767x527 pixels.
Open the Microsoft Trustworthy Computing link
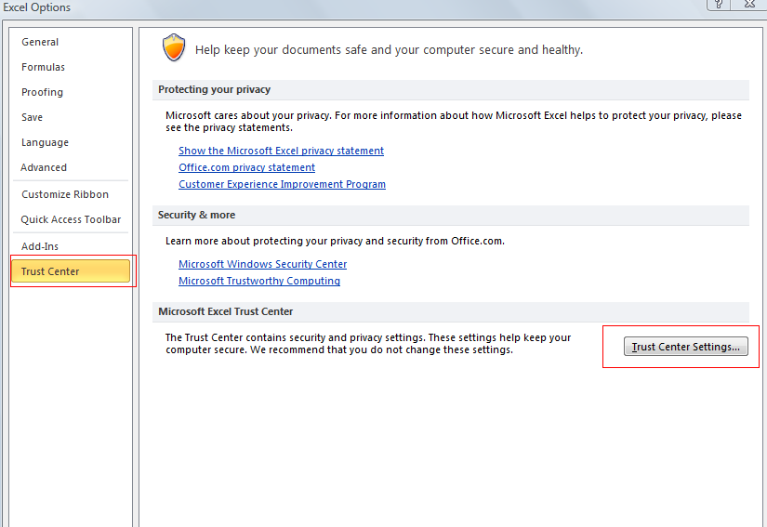(259, 281)
